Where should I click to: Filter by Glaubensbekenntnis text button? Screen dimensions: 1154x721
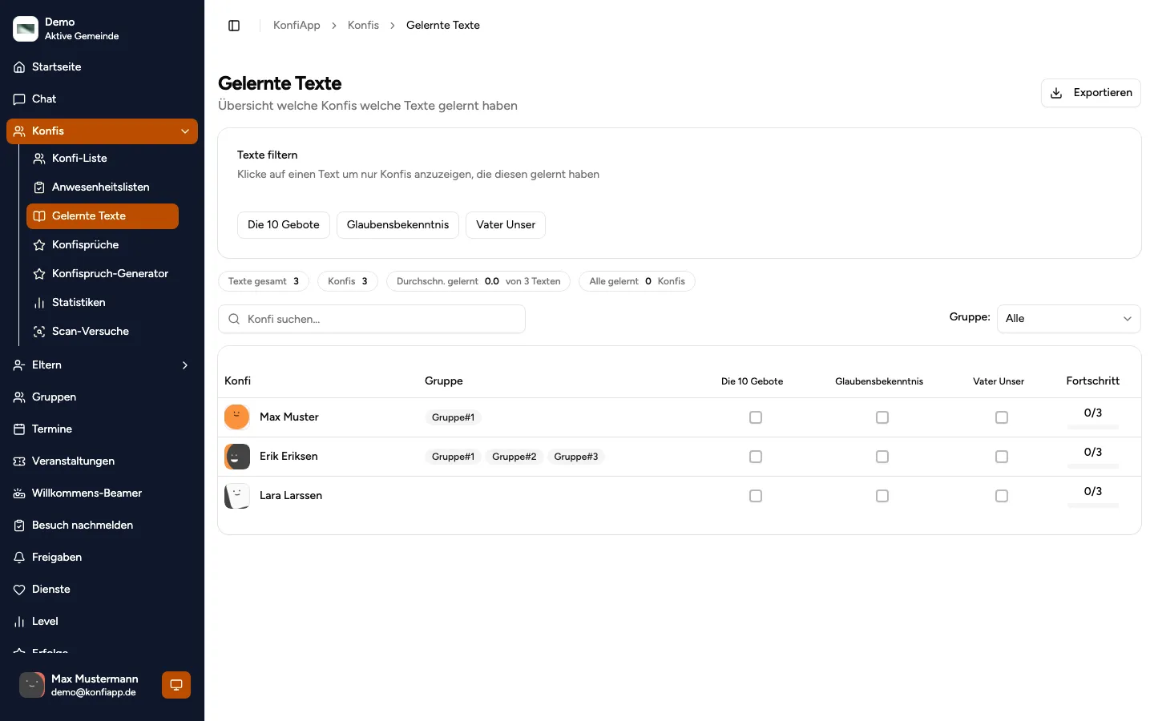pos(397,225)
